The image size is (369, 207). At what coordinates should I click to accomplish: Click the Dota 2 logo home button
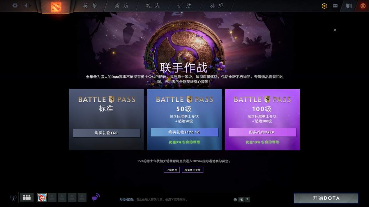[56, 7]
